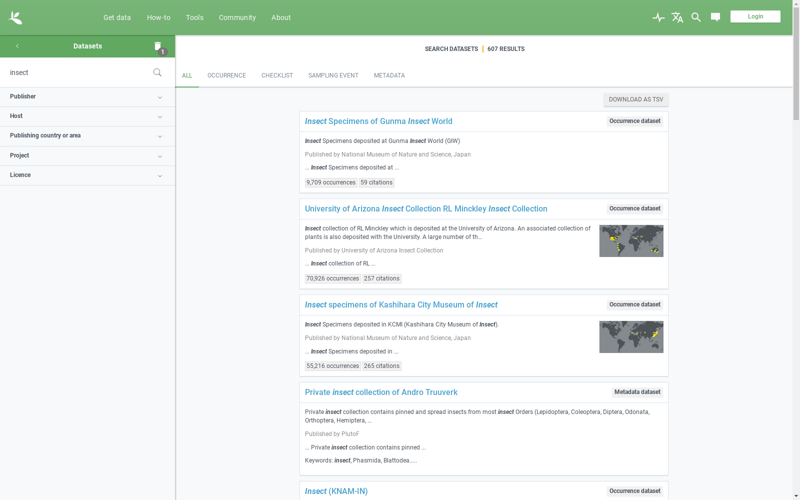Click the University of Arizona map thumbnail
Image resolution: width=800 pixels, height=500 pixels.
(x=631, y=241)
